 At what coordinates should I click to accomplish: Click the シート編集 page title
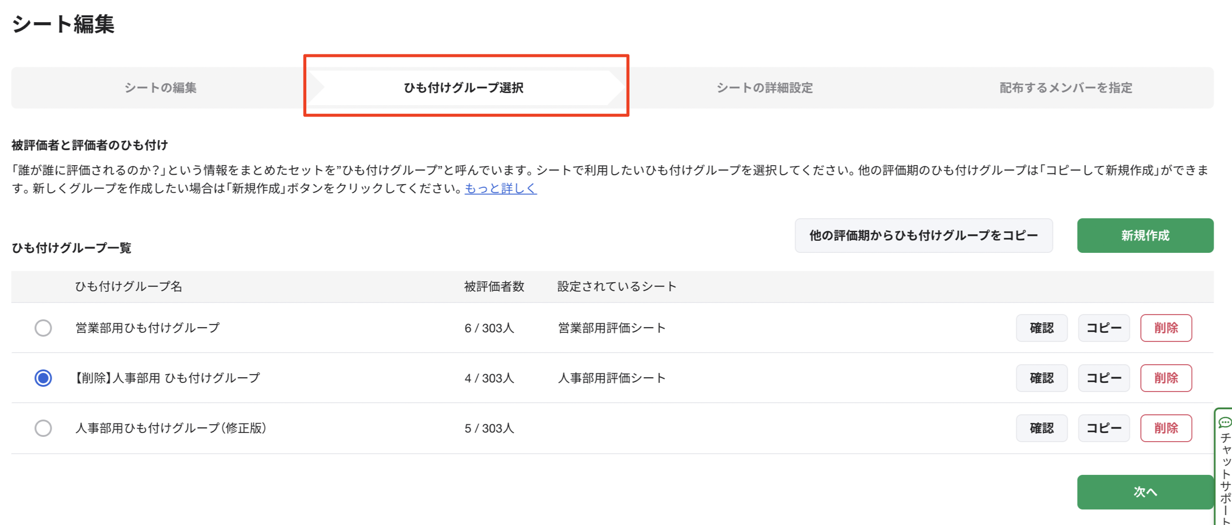point(63,24)
